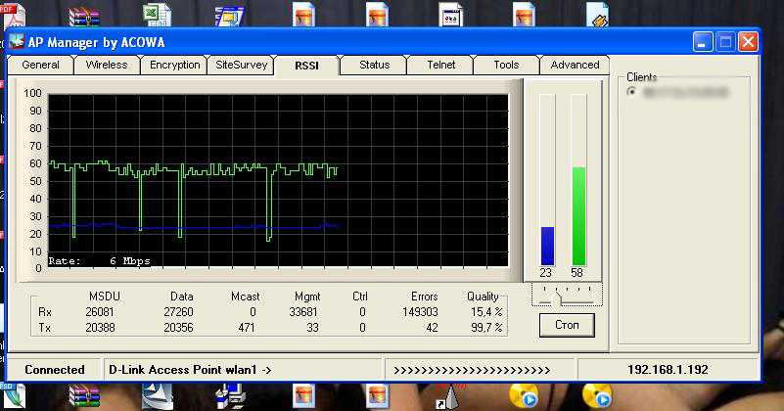Select the client radio button in Clients
This screenshot has height=411, width=784.
[631, 92]
